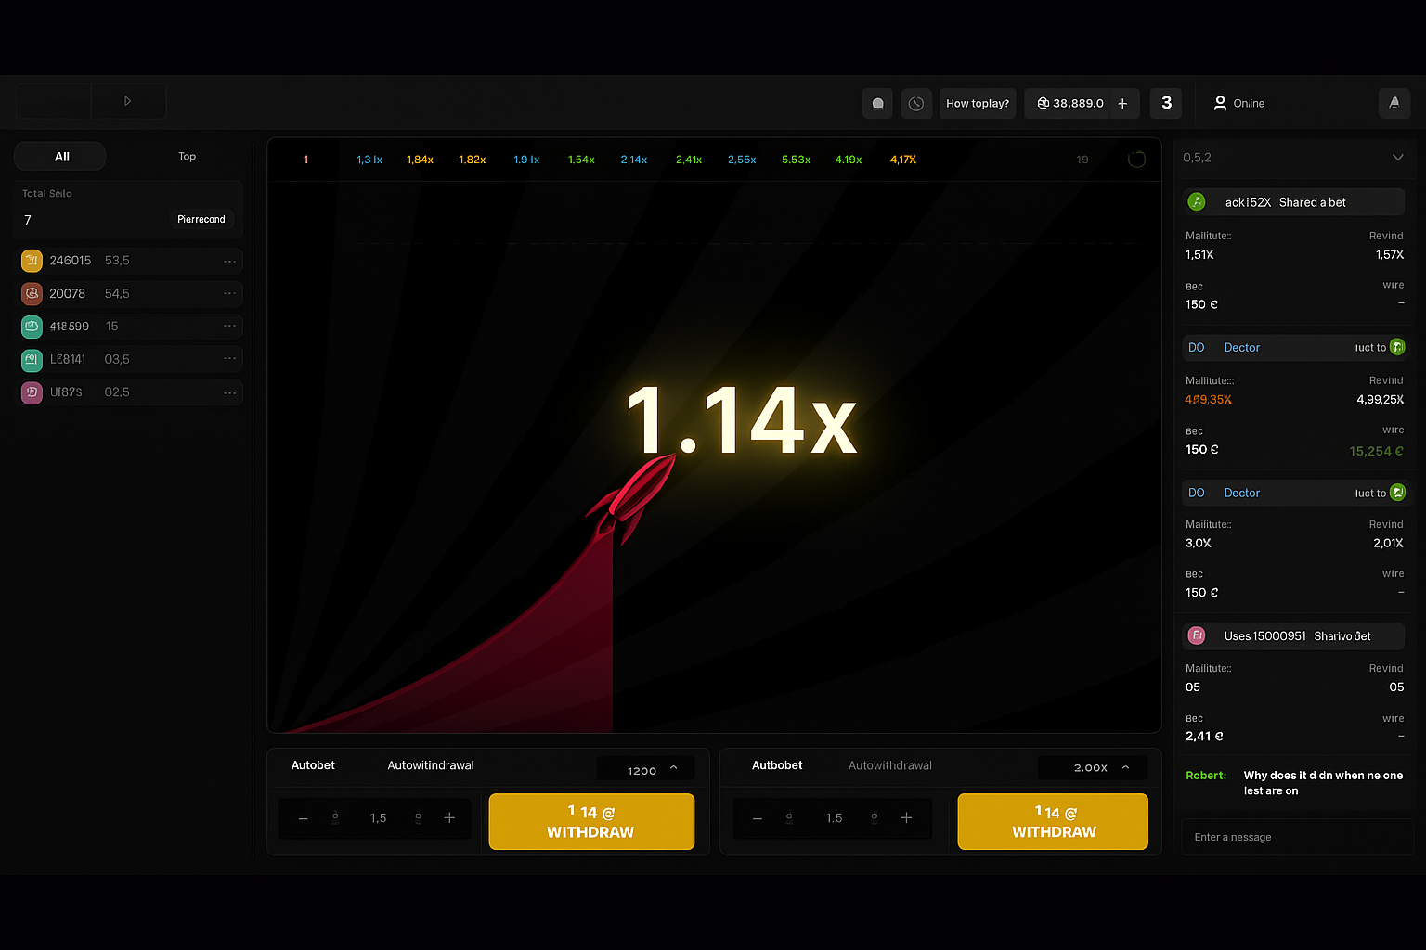Select Autowitindrawal tab in left bet panel
This screenshot has width=1426, height=950.
(431, 765)
